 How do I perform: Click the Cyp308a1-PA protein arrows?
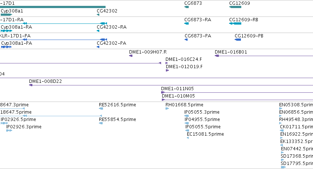pyautogui.click(x=6, y=47)
